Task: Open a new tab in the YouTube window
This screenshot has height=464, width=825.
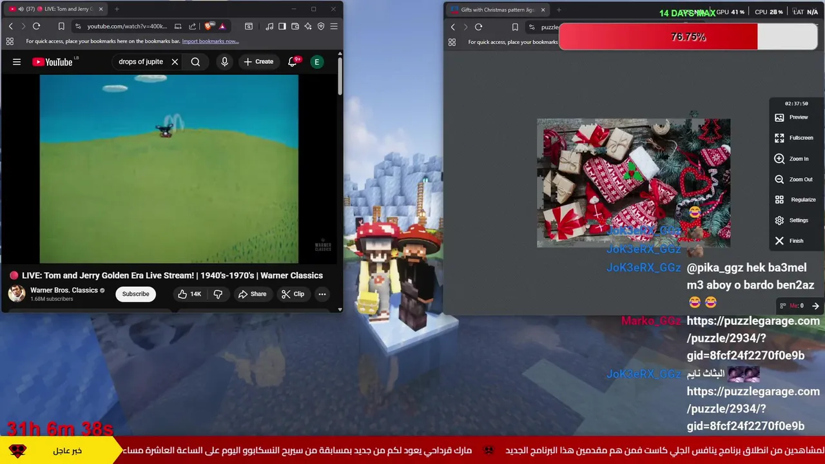Action: click(x=117, y=9)
